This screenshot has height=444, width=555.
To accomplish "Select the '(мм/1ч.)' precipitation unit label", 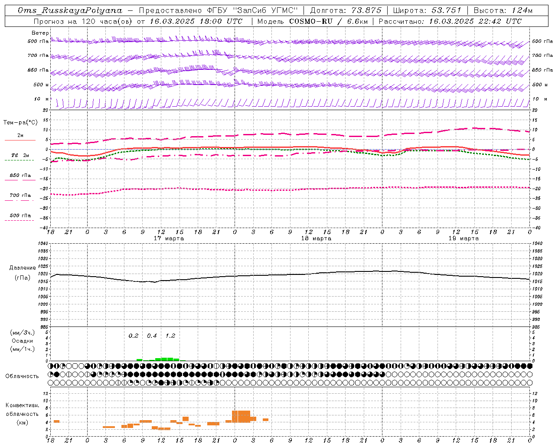I will [x=22, y=349].
